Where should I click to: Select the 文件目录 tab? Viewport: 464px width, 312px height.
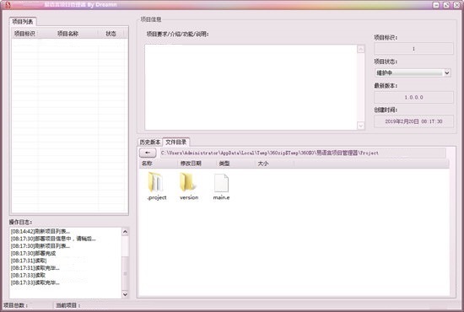pos(175,142)
